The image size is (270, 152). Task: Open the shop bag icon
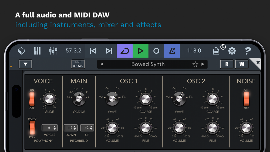(x=216, y=51)
